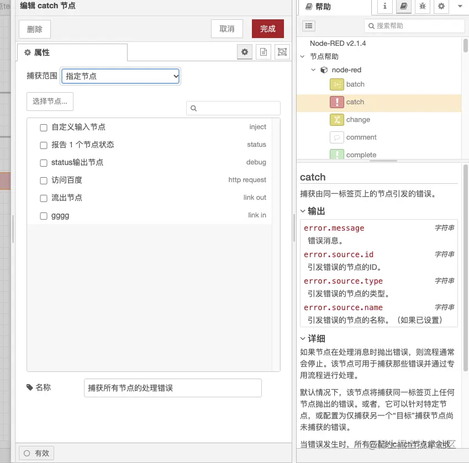The width and height of the screenshot is (469, 463).
Task: Click the magnifier in node filter box
Action: pos(193,108)
